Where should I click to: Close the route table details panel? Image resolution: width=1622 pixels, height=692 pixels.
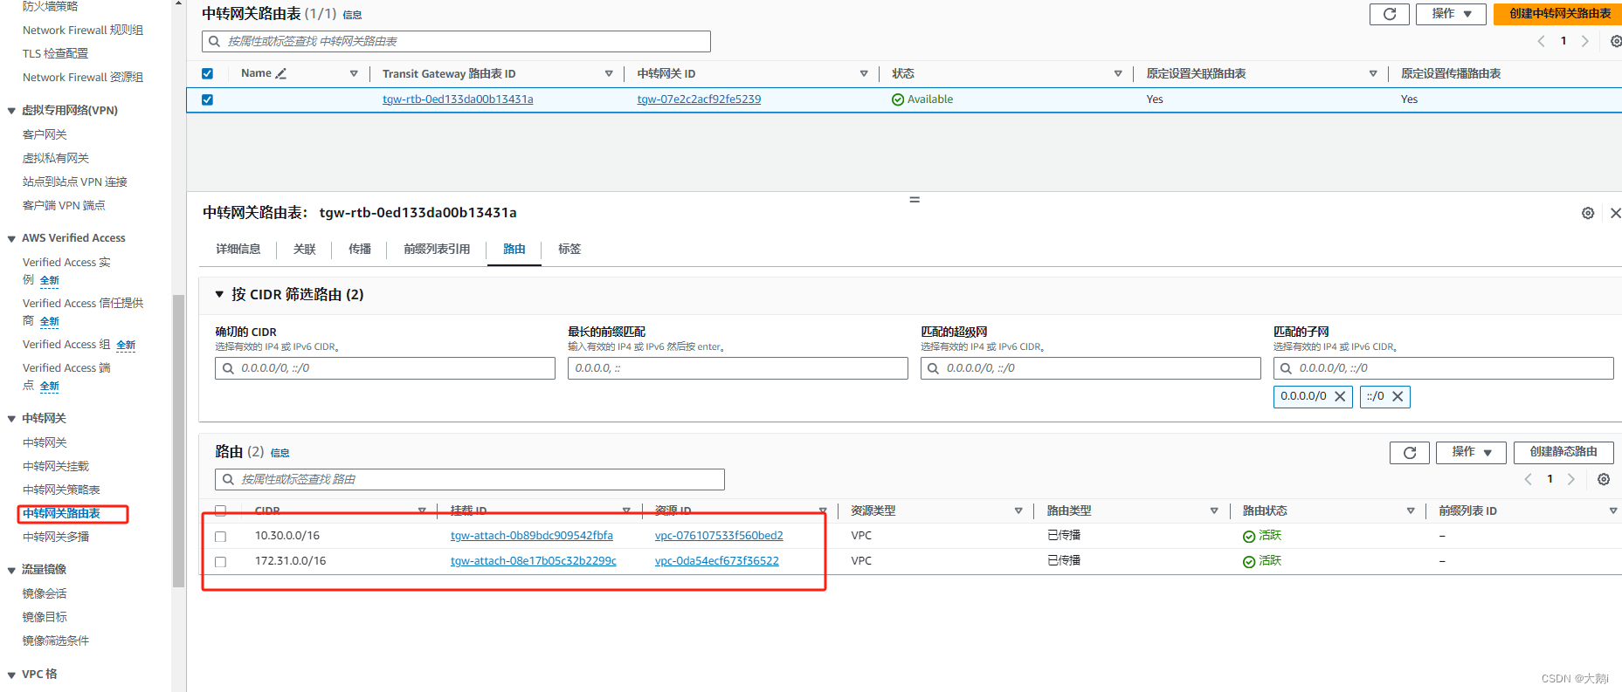coord(1615,213)
